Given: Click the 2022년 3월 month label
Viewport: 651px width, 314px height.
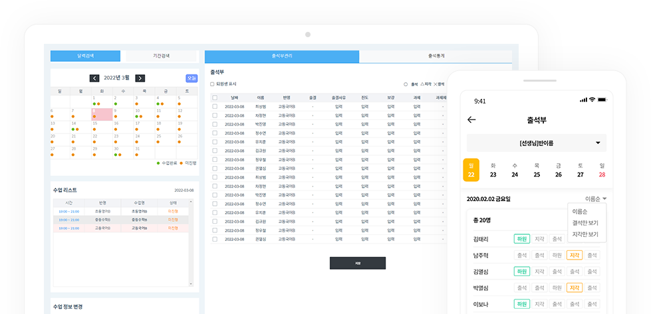Looking at the screenshot, I should point(116,78).
